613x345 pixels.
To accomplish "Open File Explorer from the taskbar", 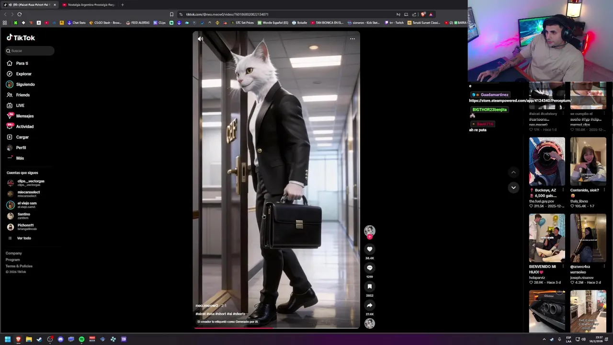I will coord(29,339).
